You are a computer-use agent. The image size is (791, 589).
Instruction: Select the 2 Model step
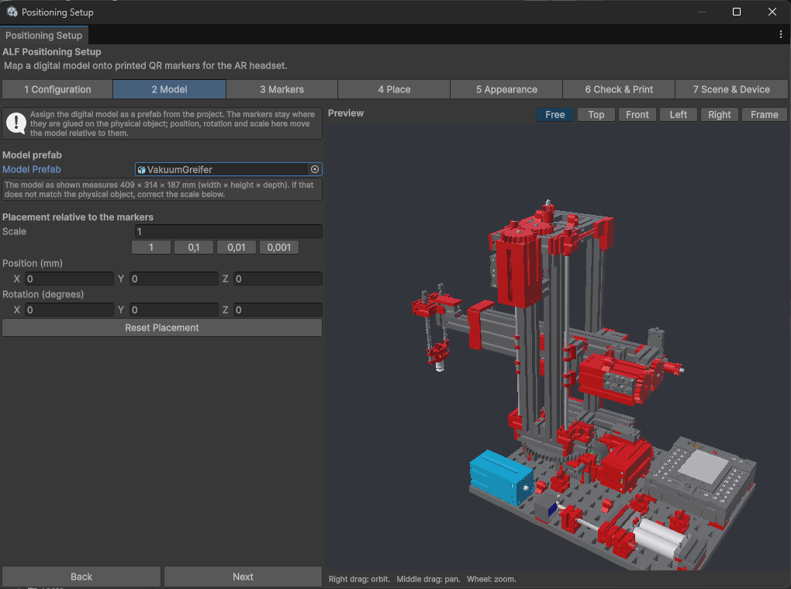170,89
